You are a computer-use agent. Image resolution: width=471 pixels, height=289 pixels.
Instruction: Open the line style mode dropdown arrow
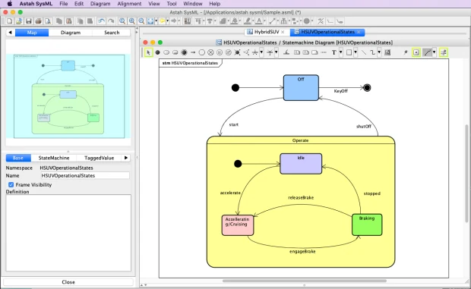click(434, 52)
